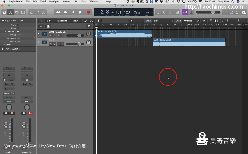Show the Toolbar
Image resolution: width=248 pixels, height=154 pixels.
click(23, 12)
